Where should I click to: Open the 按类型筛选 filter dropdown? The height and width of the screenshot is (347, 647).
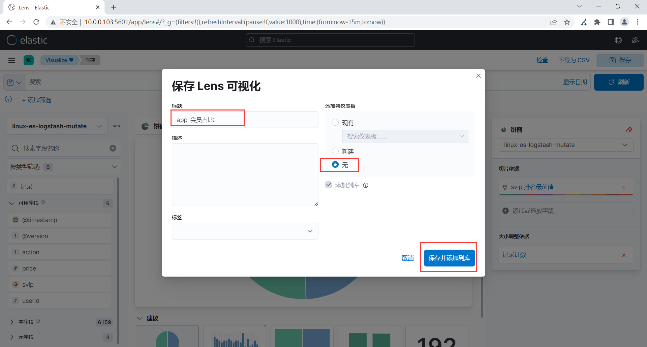point(64,167)
